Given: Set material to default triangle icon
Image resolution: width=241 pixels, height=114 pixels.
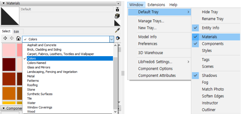Looking at the screenshot, I should [x=117, y=23].
